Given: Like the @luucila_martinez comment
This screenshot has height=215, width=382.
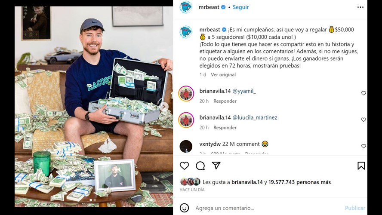Looking at the screenshot, I should click(x=364, y=120).
